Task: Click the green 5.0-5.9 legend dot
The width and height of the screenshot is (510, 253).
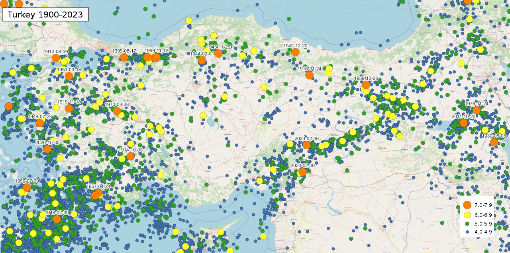Action: point(467,224)
